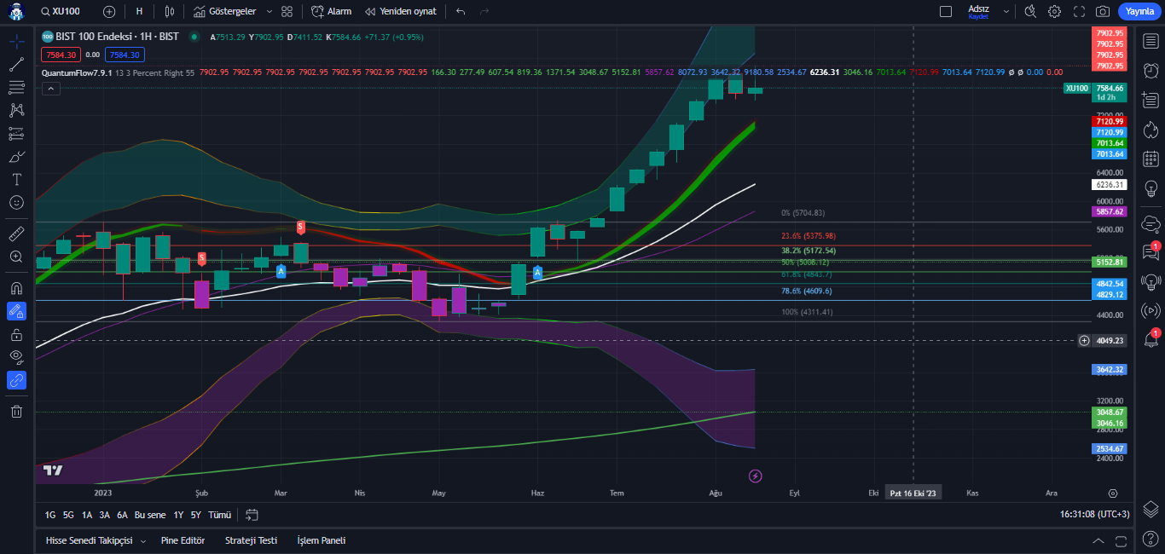The image size is (1165, 554).
Task: Expand the Hisse Senedi Takipçisi dropdown
Action: point(142,541)
